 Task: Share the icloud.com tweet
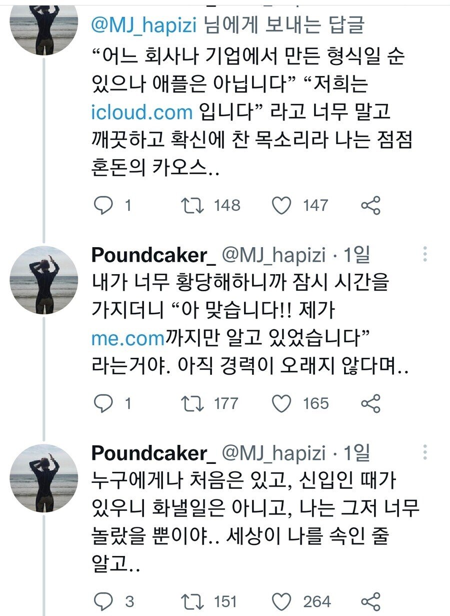click(370, 205)
